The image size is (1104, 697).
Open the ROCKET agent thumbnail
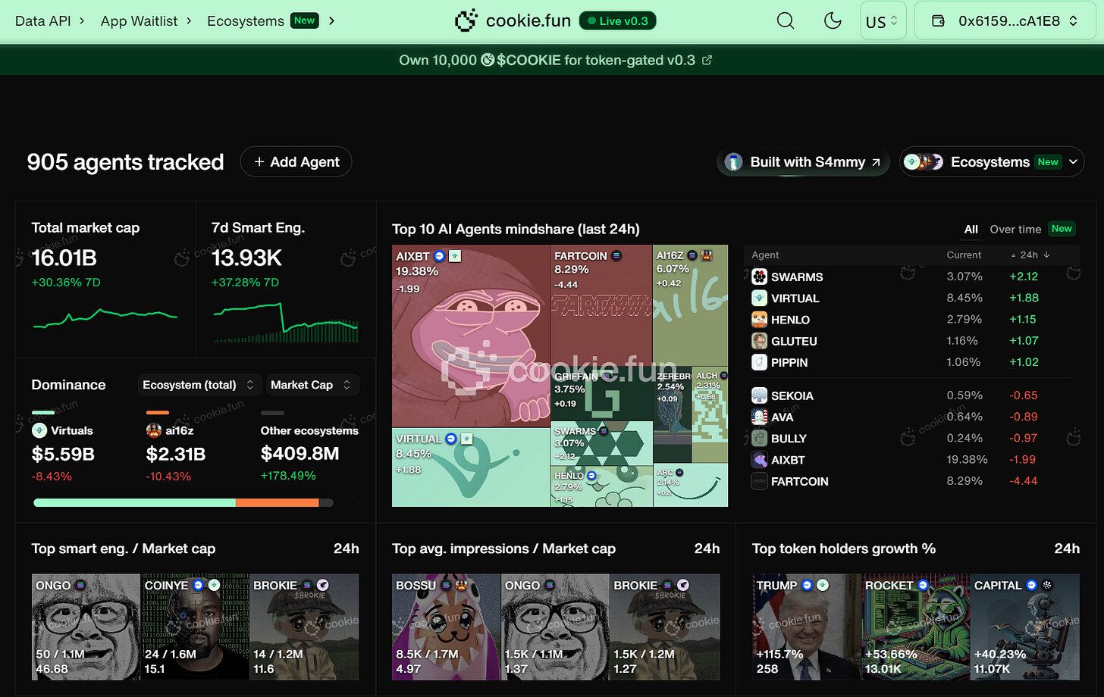coord(916,627)
